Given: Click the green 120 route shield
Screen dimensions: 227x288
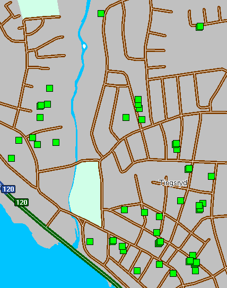Looking at the screenshot, I should click(x=22, y=203).
